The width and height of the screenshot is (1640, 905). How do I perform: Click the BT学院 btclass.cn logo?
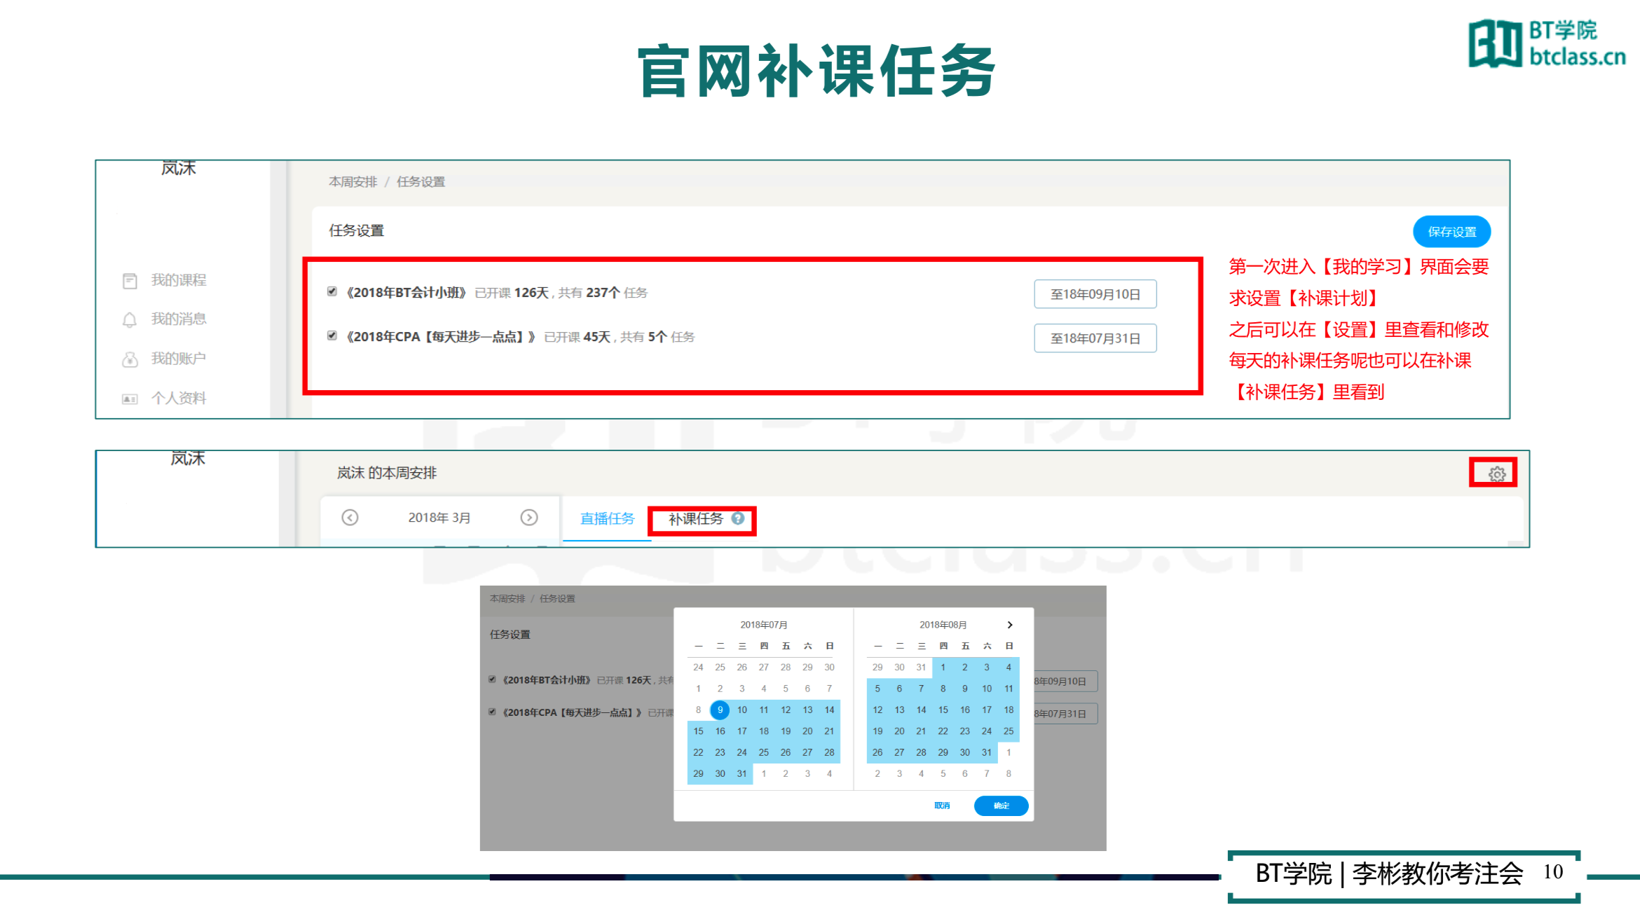click(x=1547, y=43)
